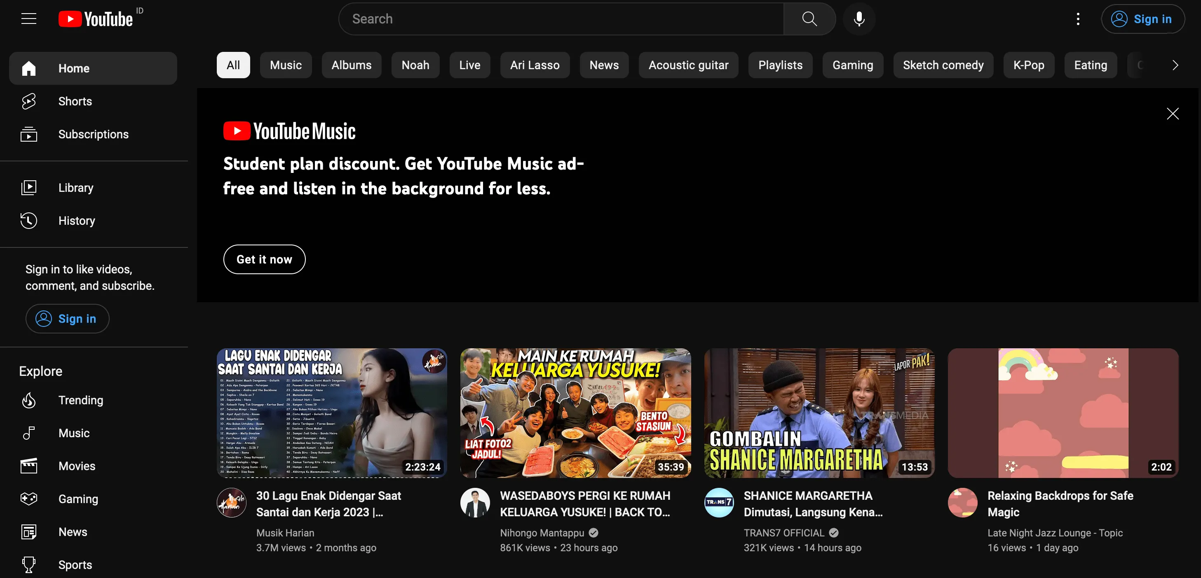Filter by the K-Pop chip
The height and width of the screenshot is (578, 1201).
coord(1028,65)
